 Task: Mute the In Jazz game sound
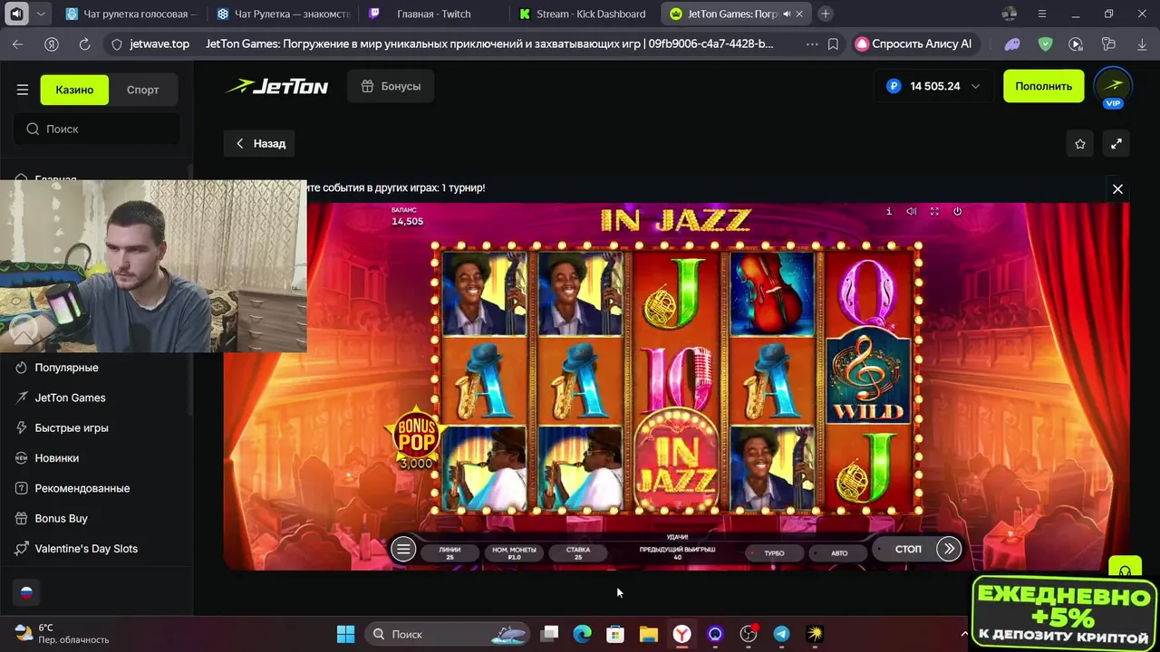912,211
